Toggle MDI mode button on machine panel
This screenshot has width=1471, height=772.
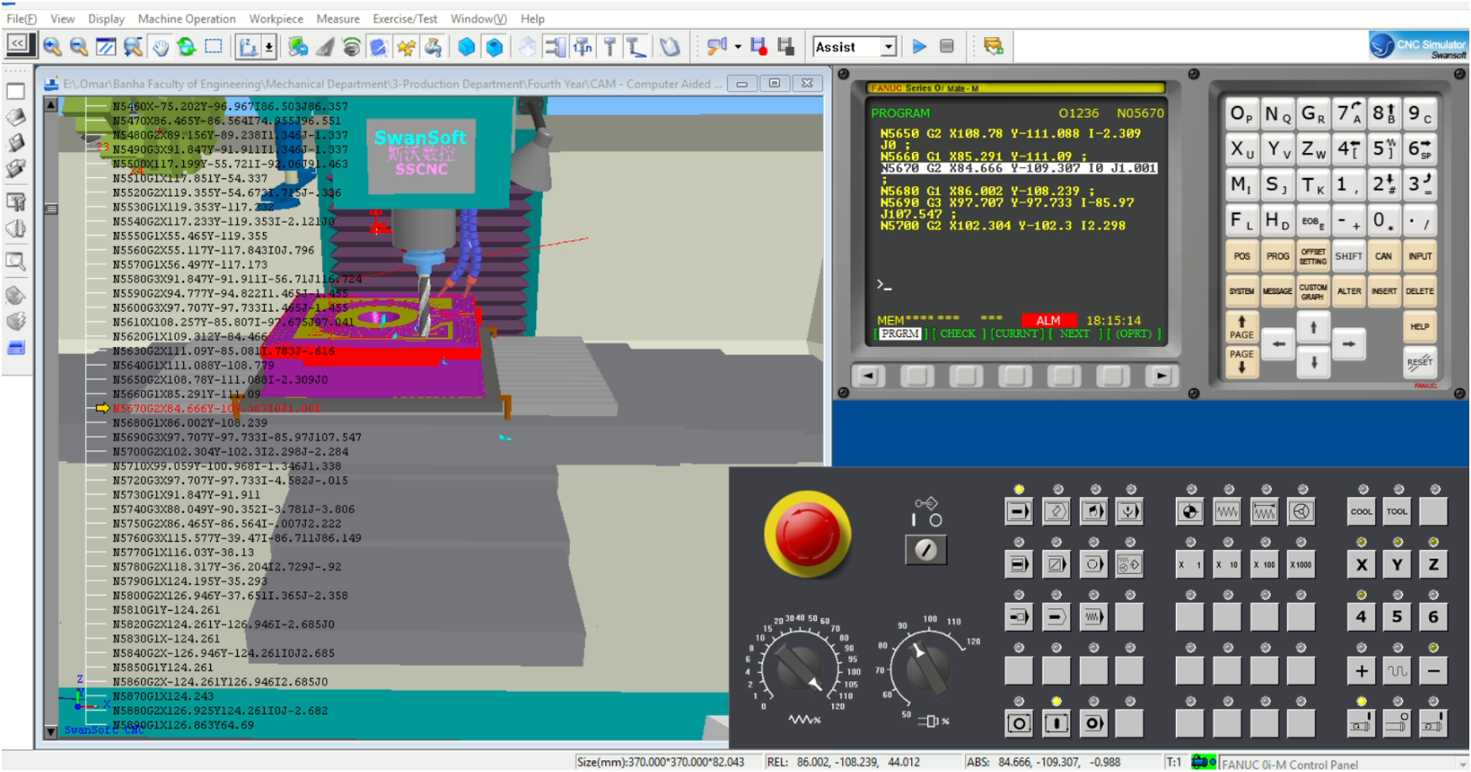(x=1094, y=512)
